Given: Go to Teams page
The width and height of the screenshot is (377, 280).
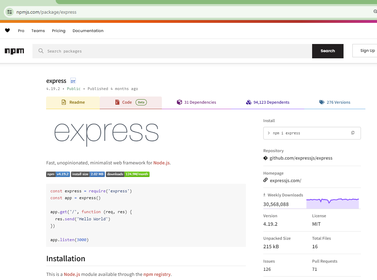Looking at the screenshot, I should [x=38, y=31].
